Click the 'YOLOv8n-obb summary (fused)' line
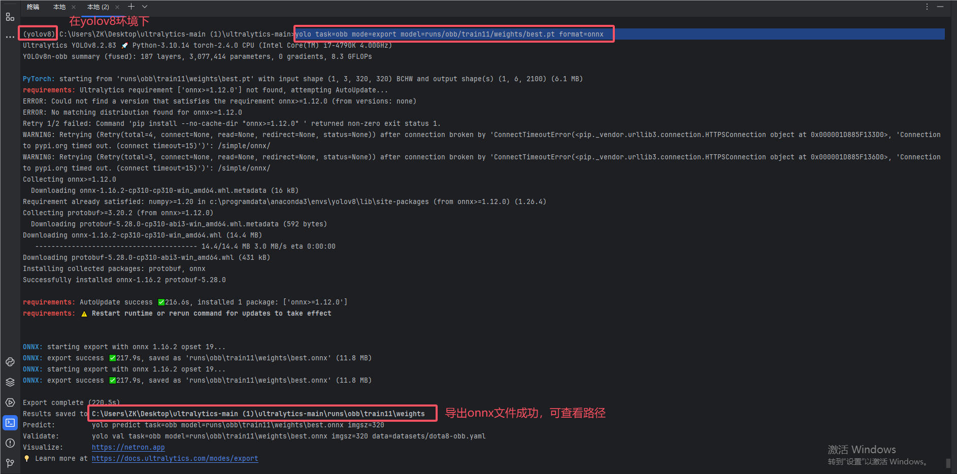Image resolution: width=957 pixels, height=474 pixels. tap(197, 56)
